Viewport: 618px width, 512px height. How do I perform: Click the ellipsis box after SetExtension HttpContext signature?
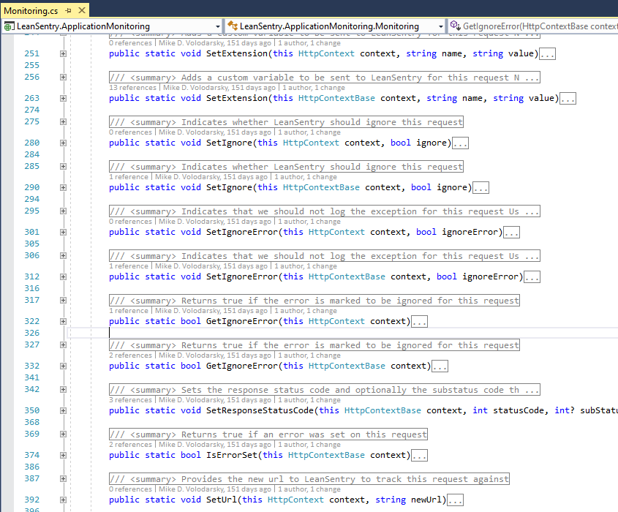[x=547, y=54]
